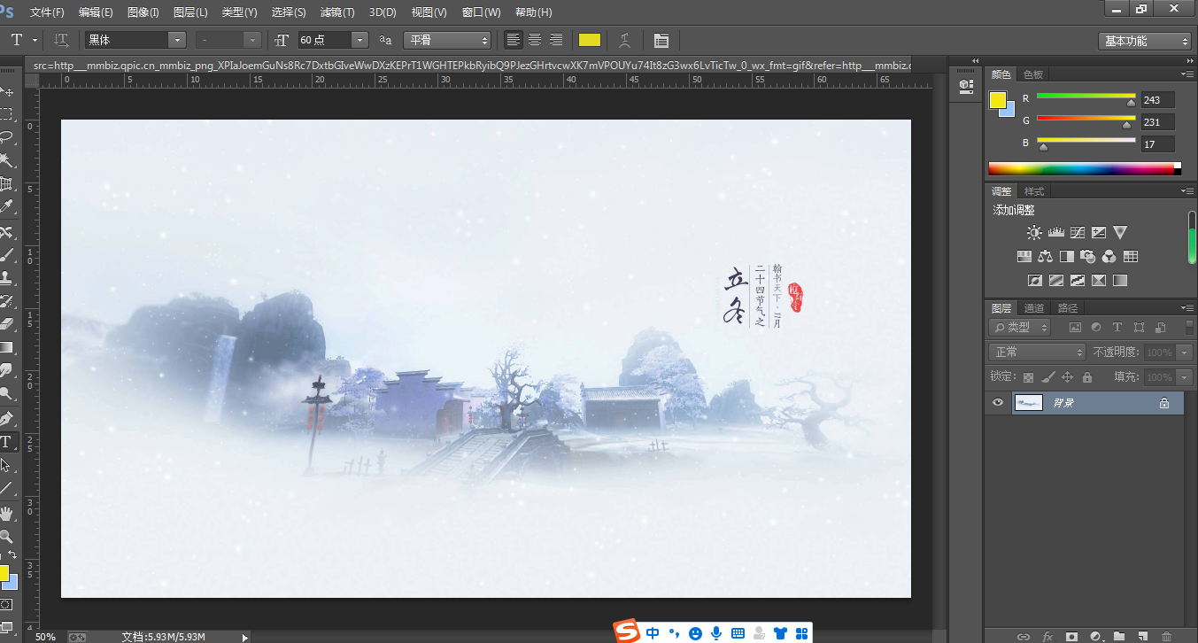Select the Eraser tool

7,324
